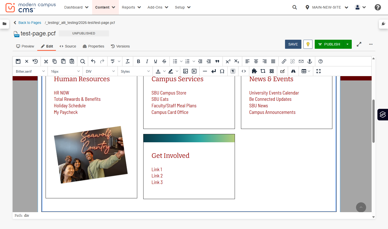Toggle bold formatting
Viewport: 388px width, 229px height.
point(138,61)
